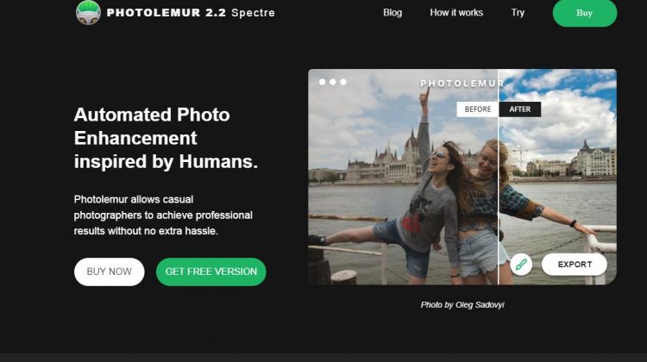Click the Photolemur lemur logo icon
The width and height of the screenshot is (647, 362).
coord(88,12)
